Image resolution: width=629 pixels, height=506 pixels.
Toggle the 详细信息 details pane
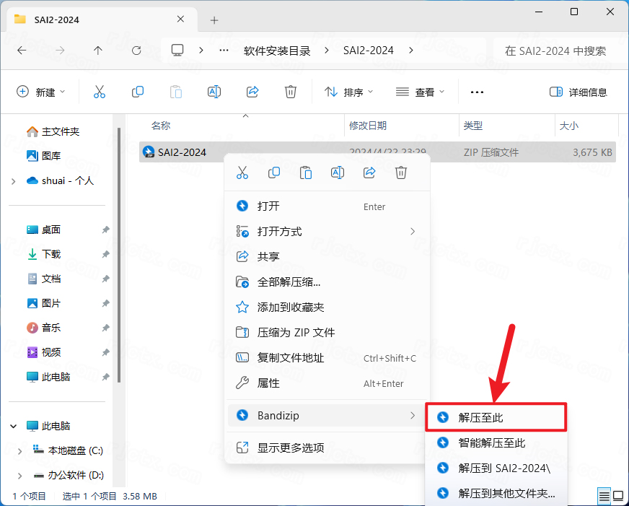point(578,92)
